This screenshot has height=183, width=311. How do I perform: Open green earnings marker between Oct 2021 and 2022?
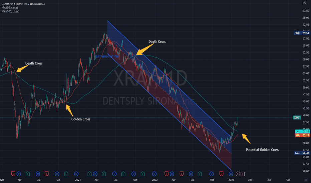[x=142, y=174]
